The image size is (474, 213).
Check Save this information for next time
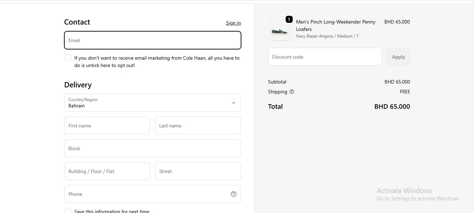coord(68,211)
